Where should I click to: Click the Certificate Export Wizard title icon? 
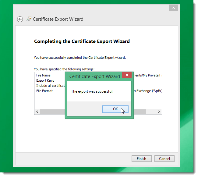coord(29,19)
